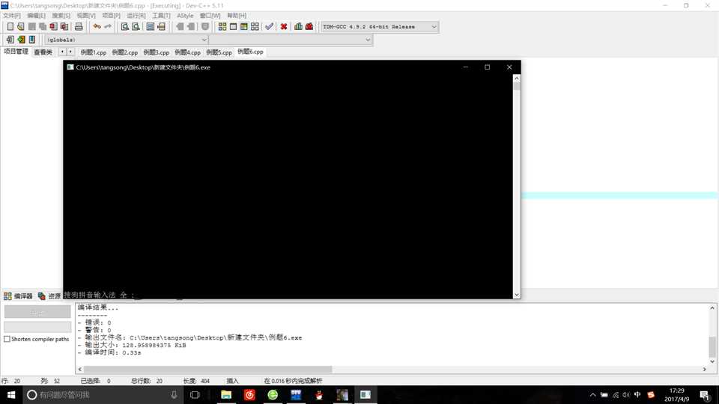Open the 帮助[H] menu
This screenshot has width=719, height=404.
(x=237, y=16)
